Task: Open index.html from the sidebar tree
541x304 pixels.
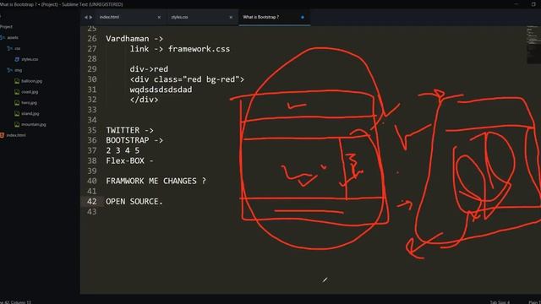Action: [x=16, y=135]
